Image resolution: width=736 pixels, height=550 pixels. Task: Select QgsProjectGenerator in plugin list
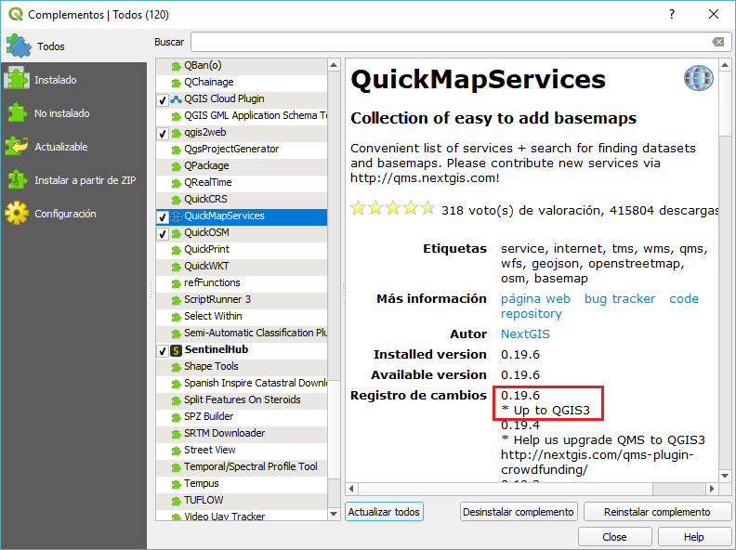(x=242, y=150)
